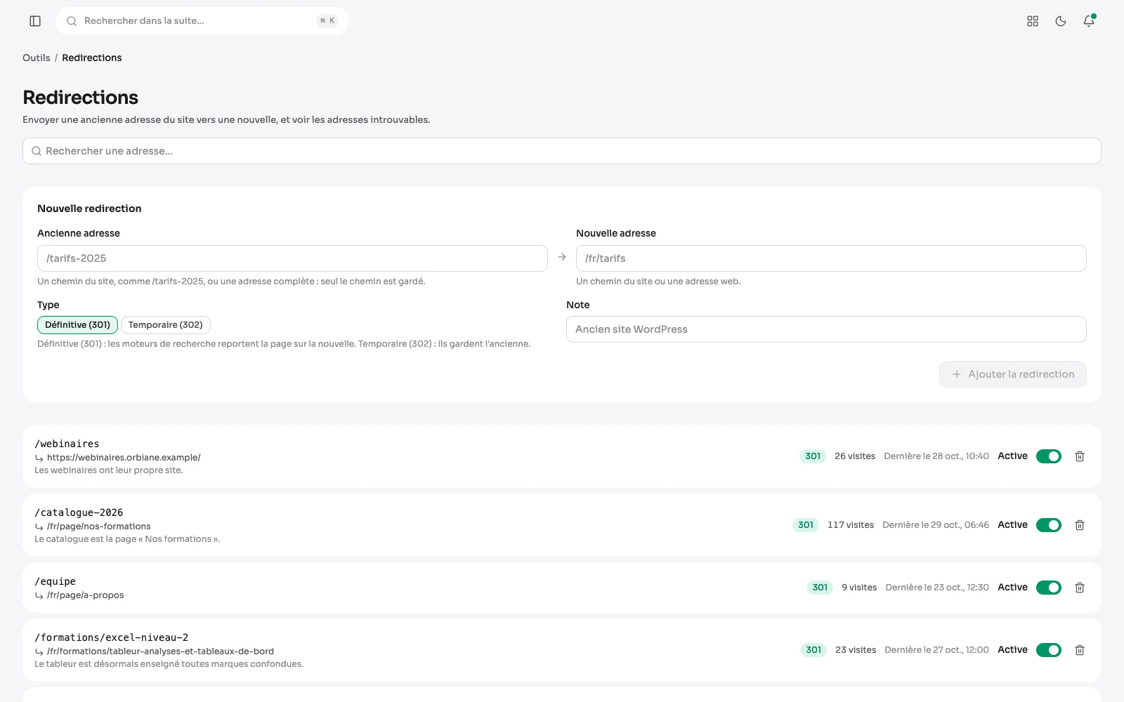The image size is (1124, 702).
Task: Disable the /catalogue-2026 redirection toggle
Action: pos(1049,525)
